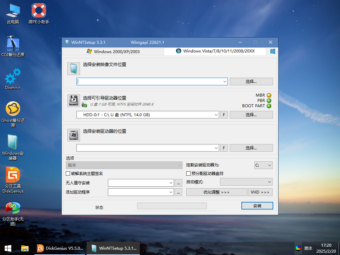Click the WinNTSetup 5.3.1 taskbar item
Screen dimensions: 340x255
(113, 248)
